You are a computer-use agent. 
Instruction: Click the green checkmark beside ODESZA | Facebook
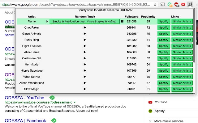point(54,121)
